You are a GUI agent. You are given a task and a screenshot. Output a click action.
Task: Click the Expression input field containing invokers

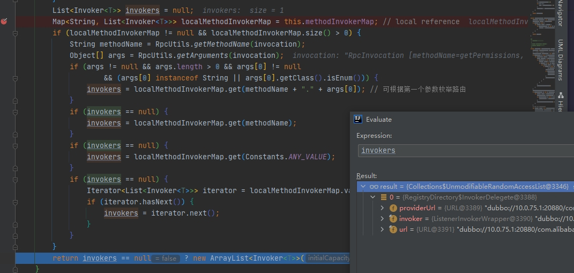(x=466, y=151)
